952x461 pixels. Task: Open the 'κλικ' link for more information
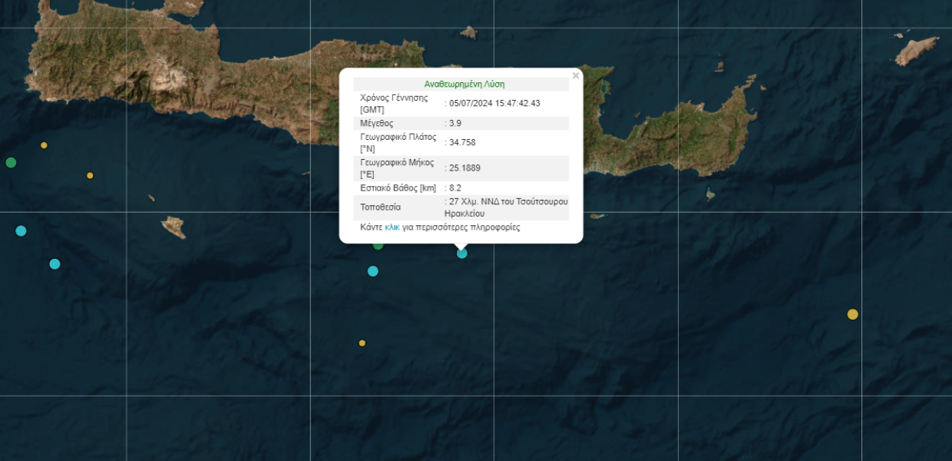392,227
